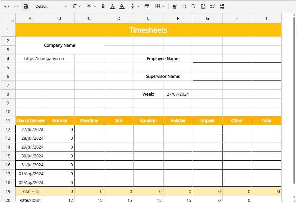Click the shapes icon in toolbar
297x203 pixels.
point(222,7)
